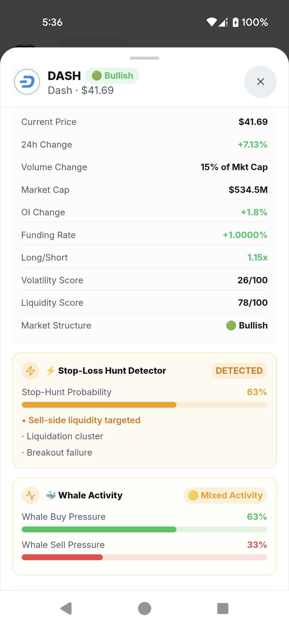Tap the Android back navigation icon
The width and height of the screenshot is (289, 626).
pyautogui.click(x=66, y=609)
